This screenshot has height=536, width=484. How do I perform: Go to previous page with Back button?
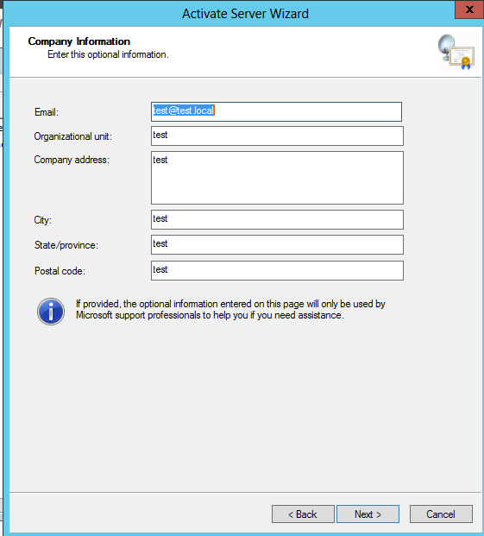coord(303,514)
